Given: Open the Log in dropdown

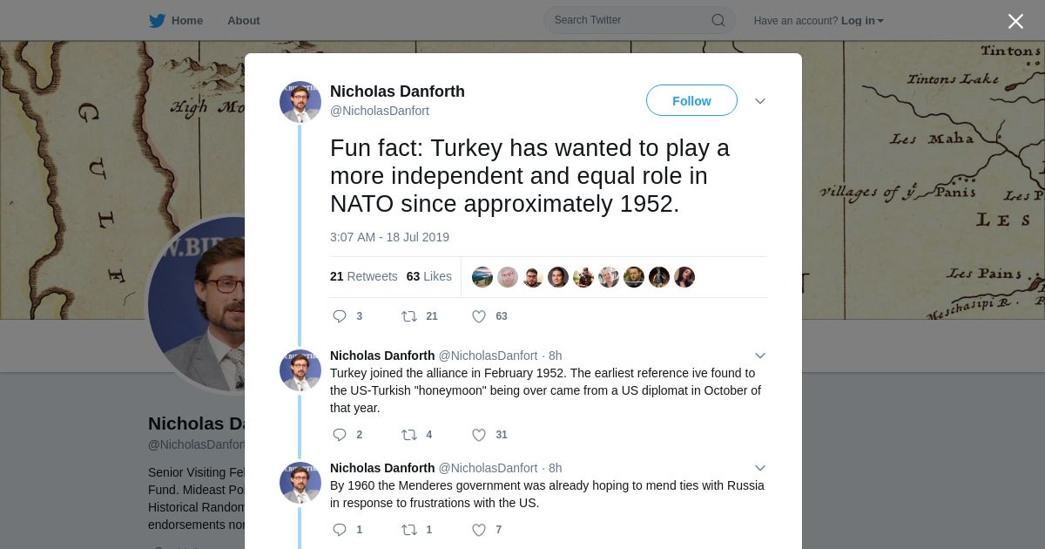Looking at the screenshot, I should click(x=862, y=21).
